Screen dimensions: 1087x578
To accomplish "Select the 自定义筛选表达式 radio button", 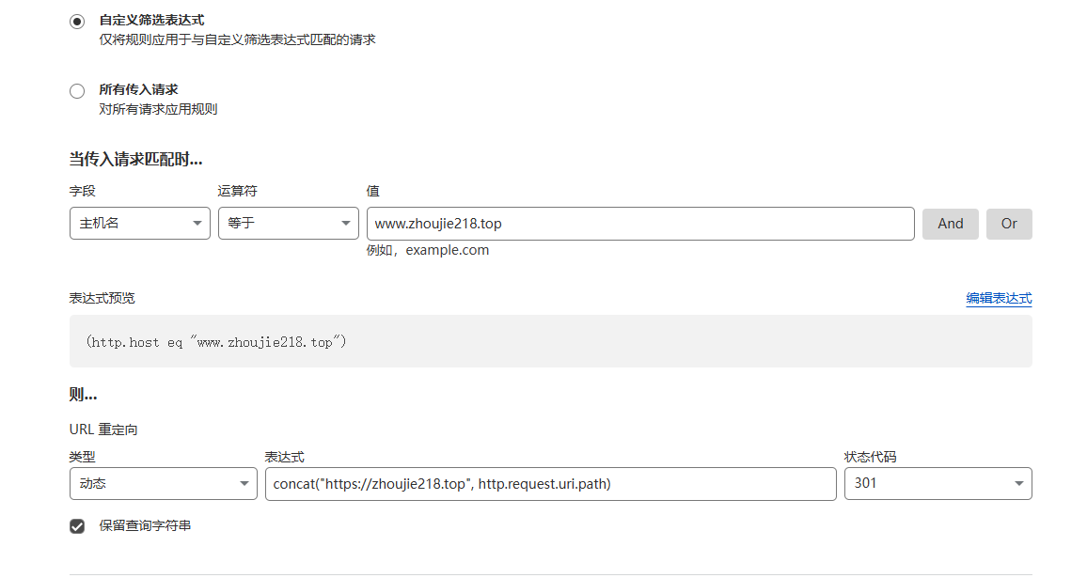I will (x=77, y=22).
